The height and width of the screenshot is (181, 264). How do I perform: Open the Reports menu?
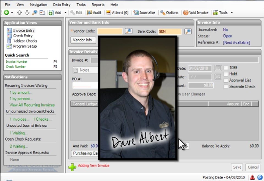tap(98, 5)
